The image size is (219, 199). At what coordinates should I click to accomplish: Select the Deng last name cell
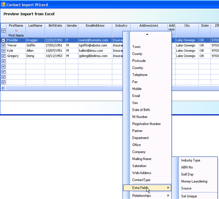[35, 56]
